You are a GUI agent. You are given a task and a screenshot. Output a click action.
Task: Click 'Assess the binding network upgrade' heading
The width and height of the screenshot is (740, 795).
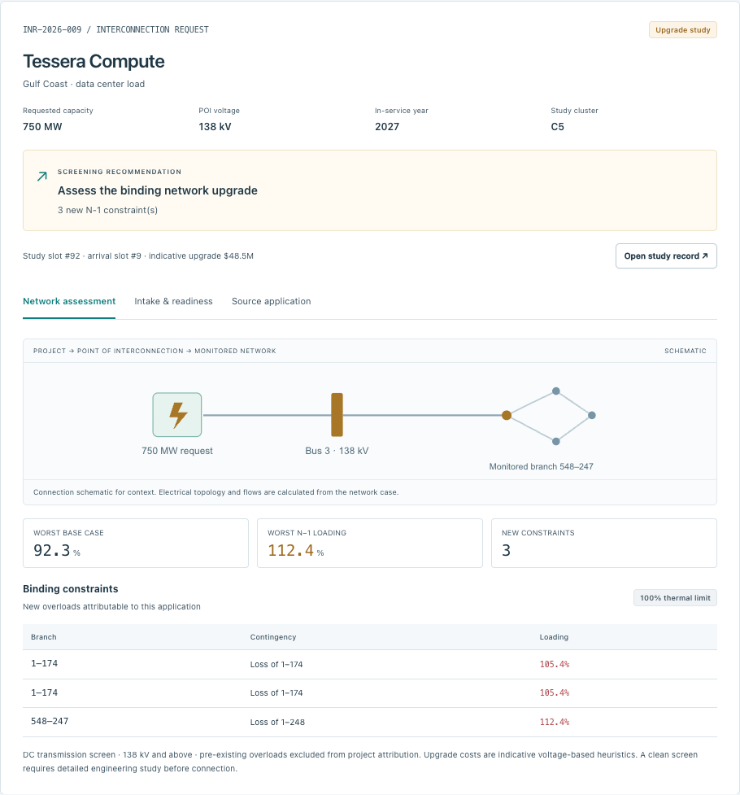158,190
